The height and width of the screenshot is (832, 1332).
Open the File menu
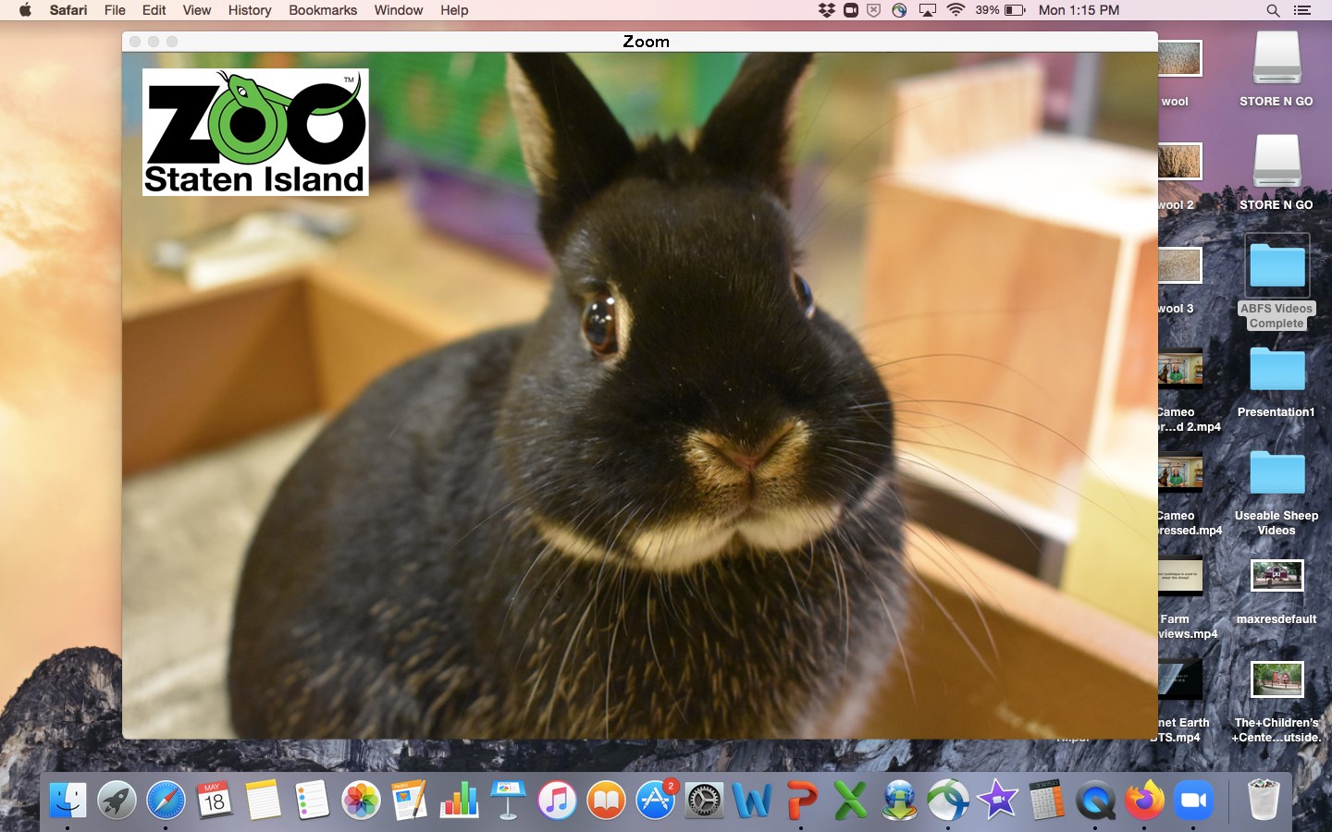point(115,10)
